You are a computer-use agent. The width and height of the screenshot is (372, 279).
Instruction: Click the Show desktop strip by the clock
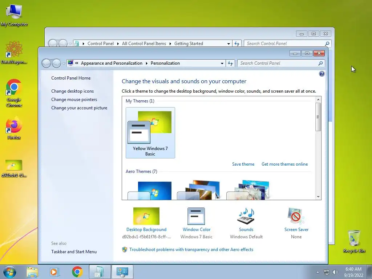pyautogui.click(x=369, y=272)
